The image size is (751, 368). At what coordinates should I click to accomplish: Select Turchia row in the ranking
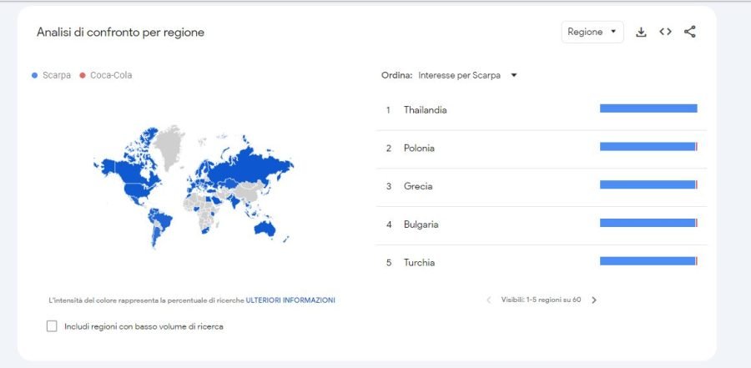[x=542, y=263]
